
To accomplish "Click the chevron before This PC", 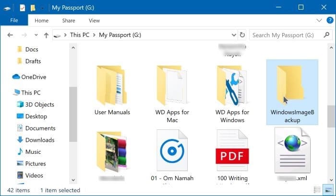I will coord(65,35).
